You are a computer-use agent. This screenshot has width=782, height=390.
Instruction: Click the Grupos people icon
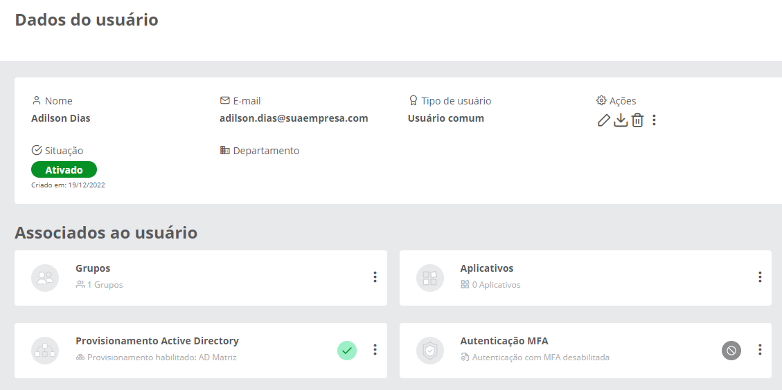45,278
